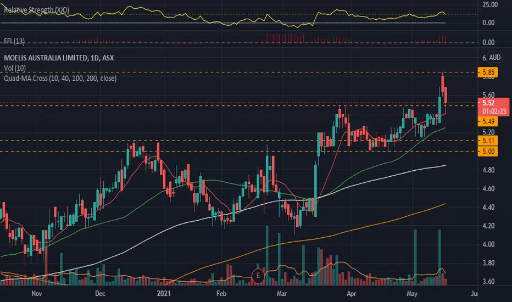The width and height of the screenshot is (512, 302).
Task: Select the 5.85 price level label
Action: coord(488,72)
